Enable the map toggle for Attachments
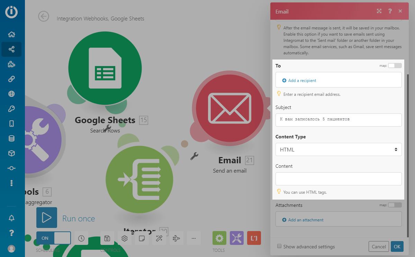415x257 pixels. (x=395, y=205)
